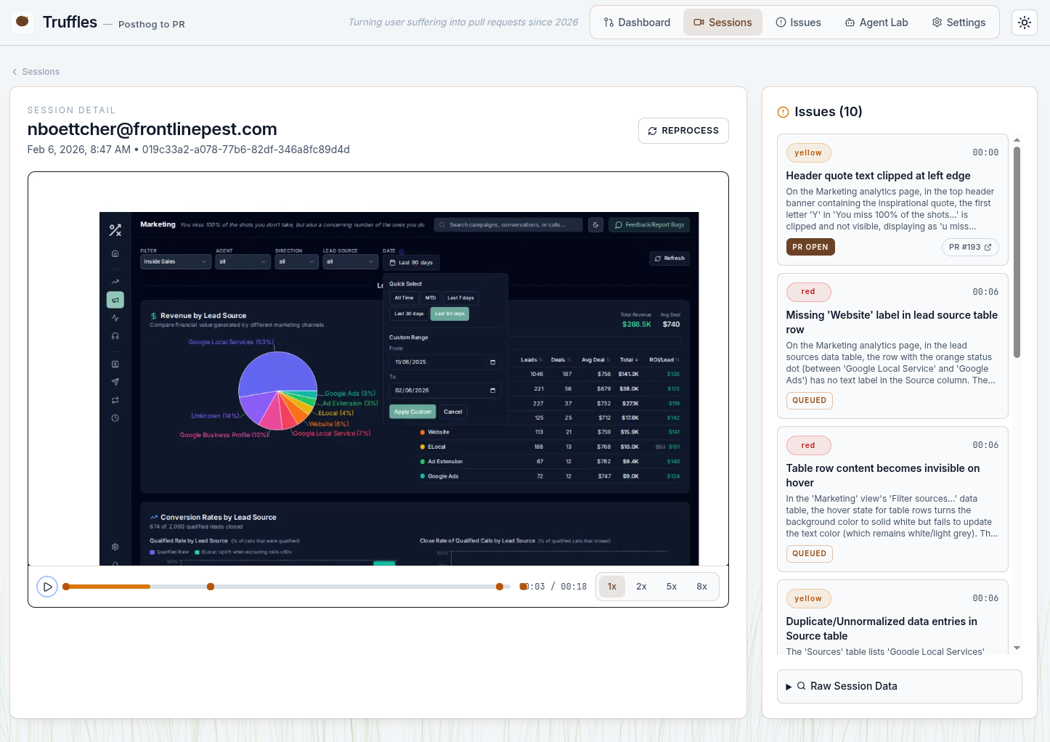Set playback speed to 2x

click(x=641, y=587)
